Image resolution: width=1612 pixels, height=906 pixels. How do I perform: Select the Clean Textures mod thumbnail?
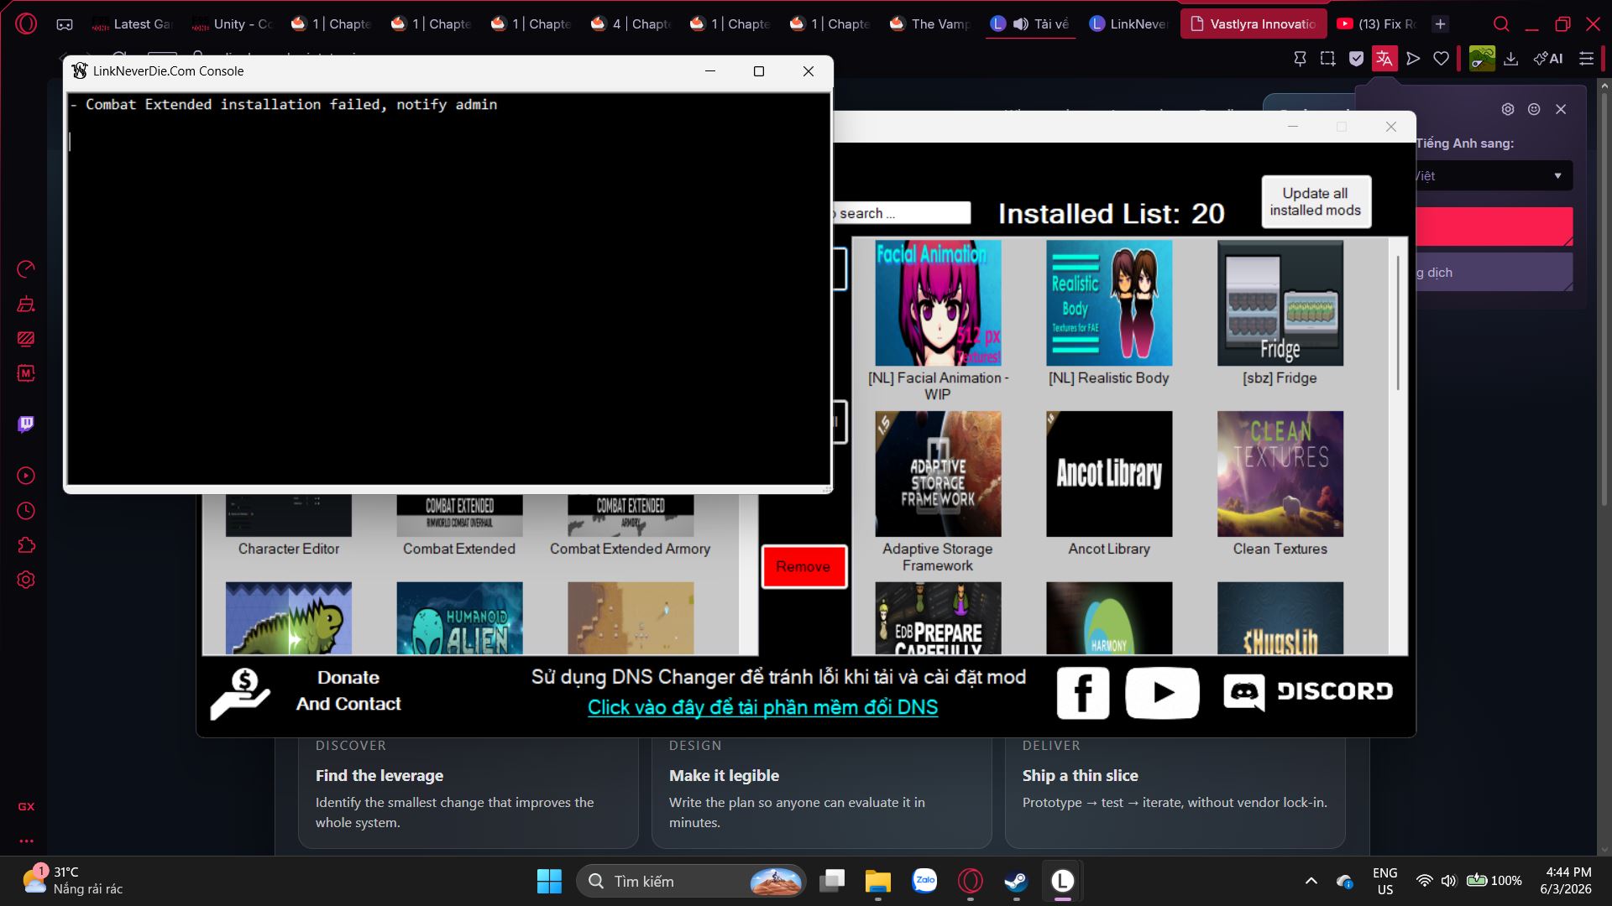pyautogui.click(x=1280, y=474)
